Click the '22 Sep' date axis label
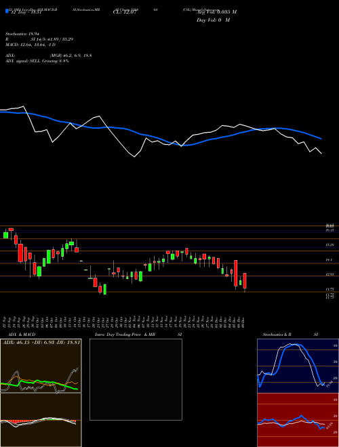Viewport: 339px width, 447px height. [5, 321]
